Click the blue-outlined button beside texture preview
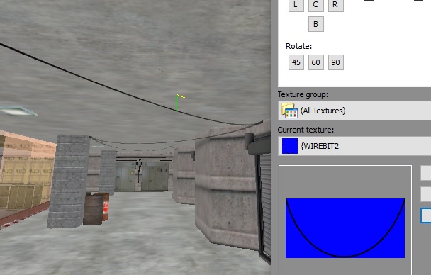Screen dimensions: 431x275 tap(426, 215)
